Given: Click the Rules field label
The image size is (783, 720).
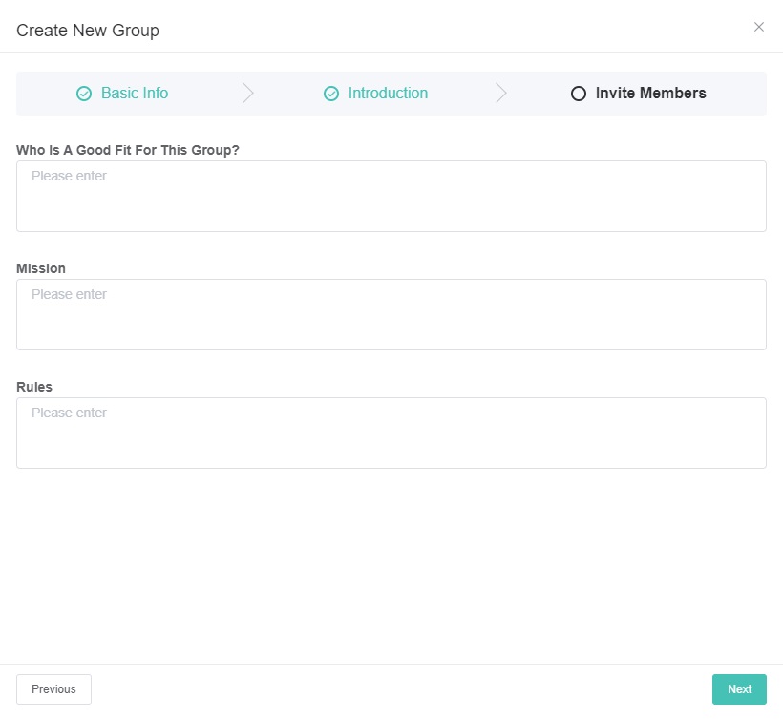Looking at the screenshot, I should [x=34, y=387].
